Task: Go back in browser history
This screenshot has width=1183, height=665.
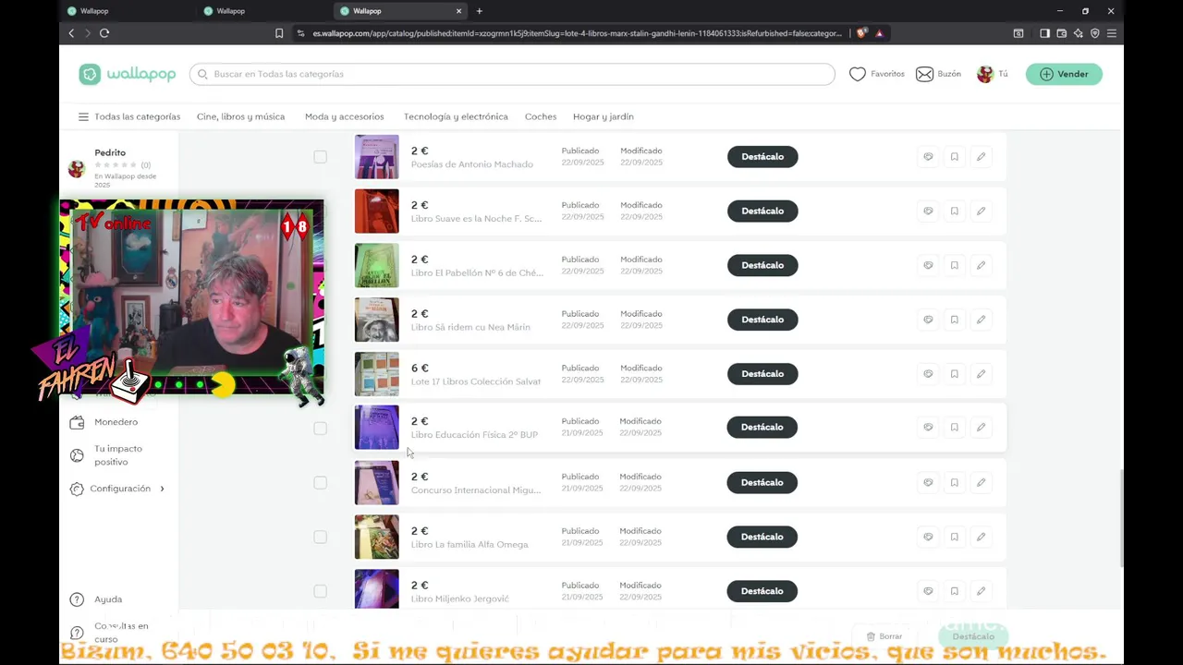Action: click(x=71, y=33)
